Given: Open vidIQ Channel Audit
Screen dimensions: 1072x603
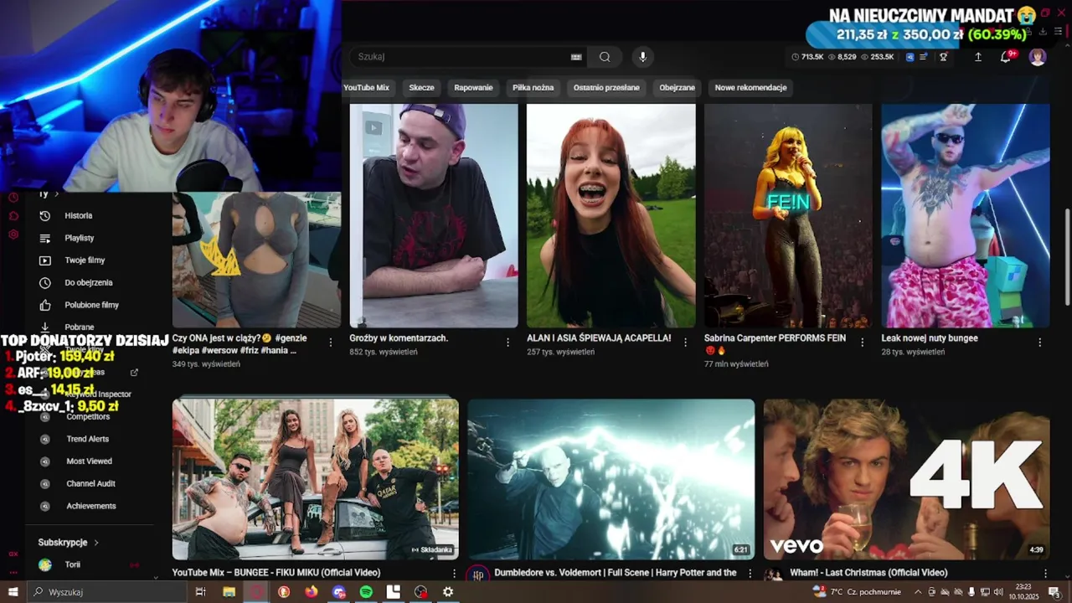Looking at the screenshot, I should (90, 484).
